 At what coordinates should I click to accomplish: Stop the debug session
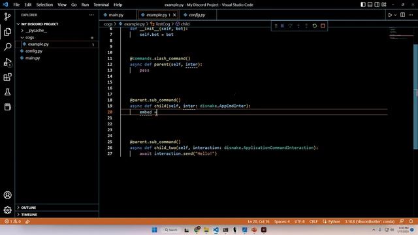323,26
